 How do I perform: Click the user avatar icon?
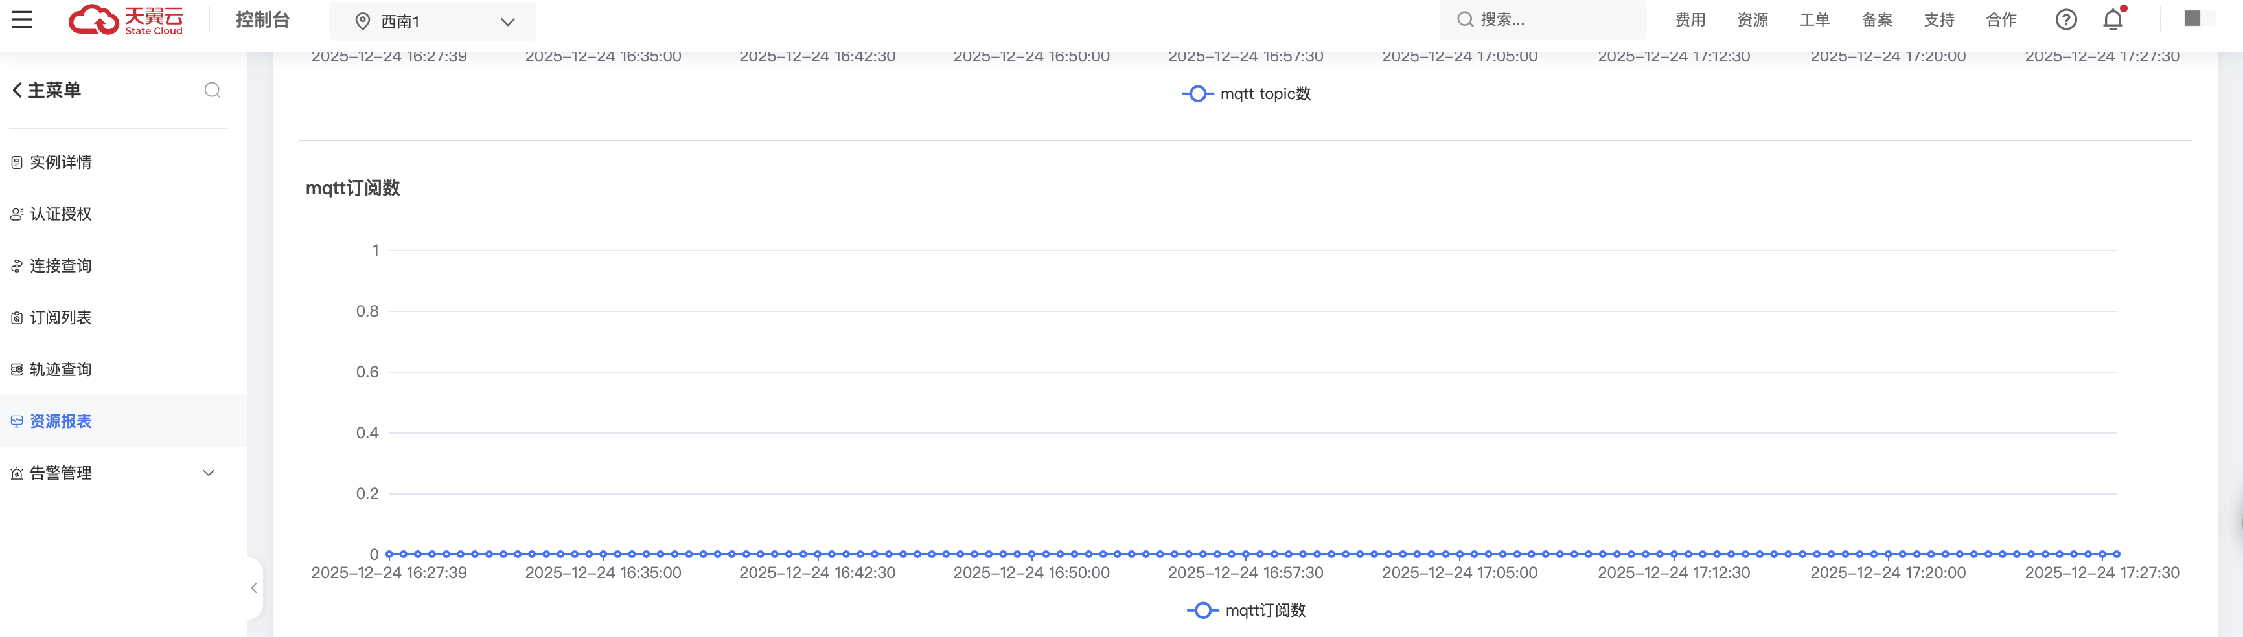point(2192,19)
